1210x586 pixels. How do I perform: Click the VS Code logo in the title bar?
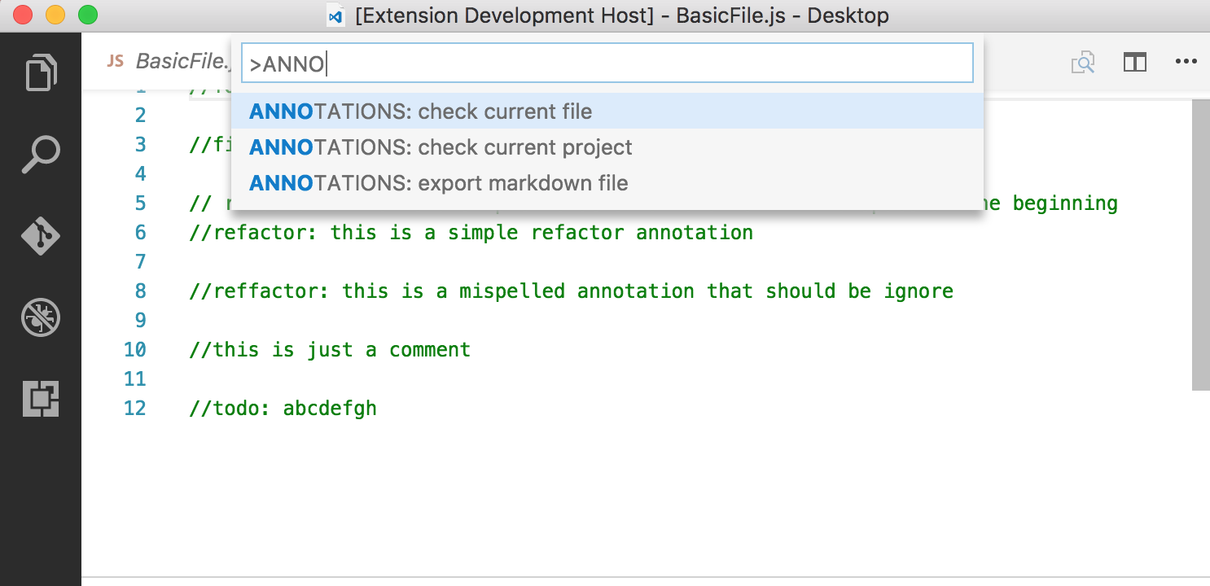335,15
